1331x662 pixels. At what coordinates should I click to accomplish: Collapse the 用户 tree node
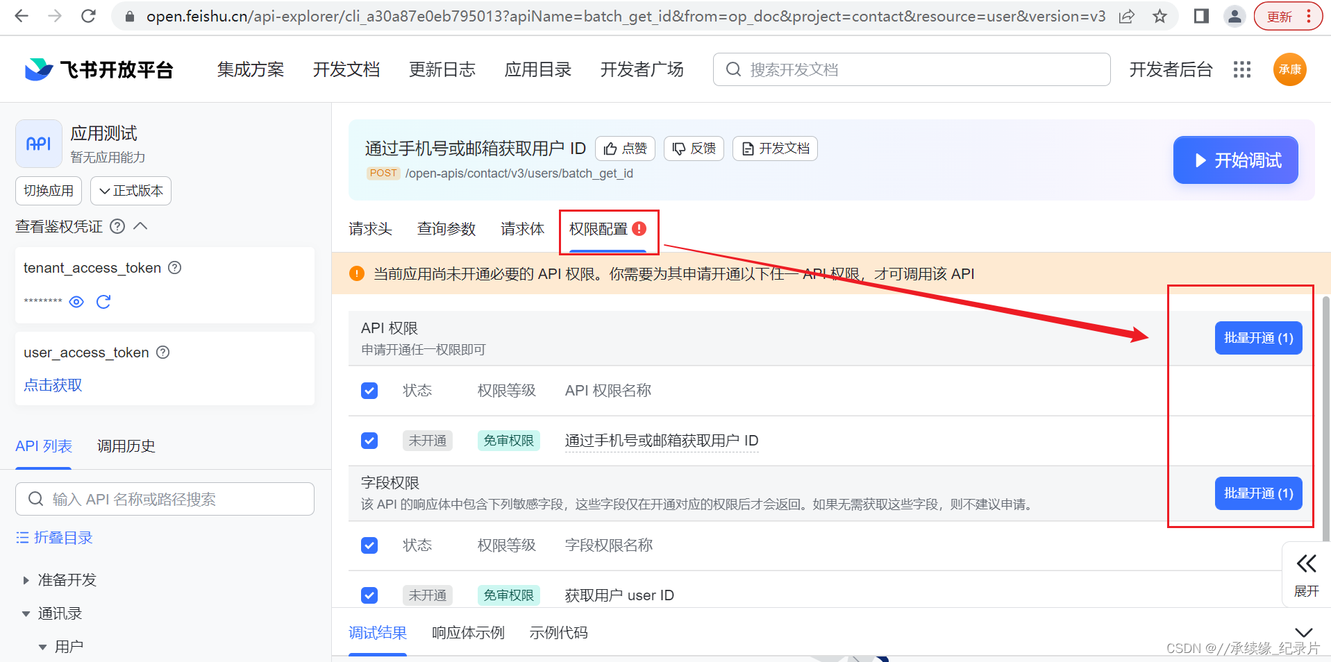[x=43, y=647]
